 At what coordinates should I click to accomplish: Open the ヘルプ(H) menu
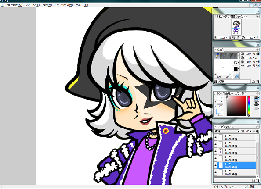82,5
